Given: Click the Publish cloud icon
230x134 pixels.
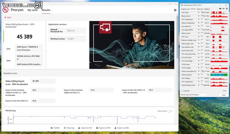Looking at the screenshot, I should pos(52,128).
